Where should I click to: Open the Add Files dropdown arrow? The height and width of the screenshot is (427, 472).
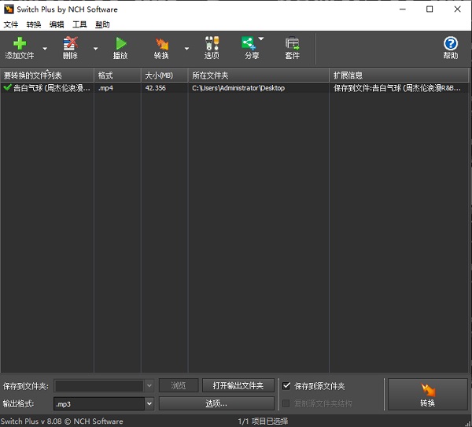(45, 49)
